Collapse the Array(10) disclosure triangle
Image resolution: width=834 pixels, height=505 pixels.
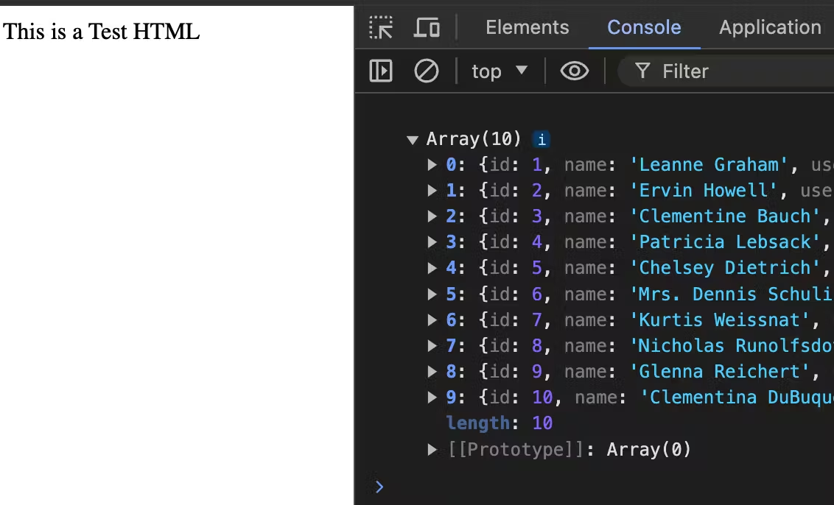[413, 139]
